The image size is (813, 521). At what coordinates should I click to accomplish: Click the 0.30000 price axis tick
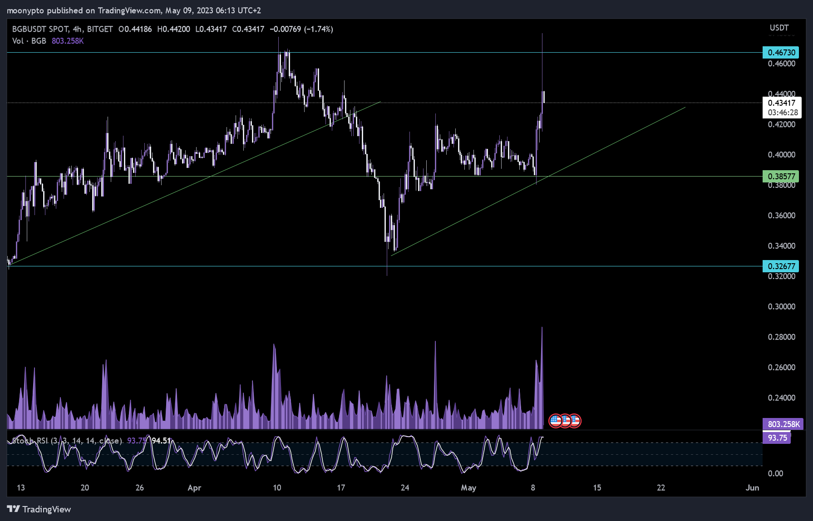[782, 307]
